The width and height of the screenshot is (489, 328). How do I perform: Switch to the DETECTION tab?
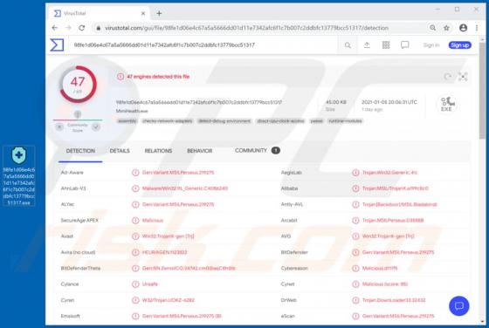(x=80, y=151)
